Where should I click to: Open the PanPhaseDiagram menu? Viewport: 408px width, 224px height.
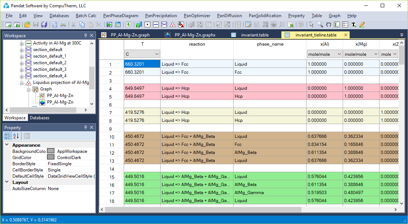pyautogui.click(x=120, y=16)
